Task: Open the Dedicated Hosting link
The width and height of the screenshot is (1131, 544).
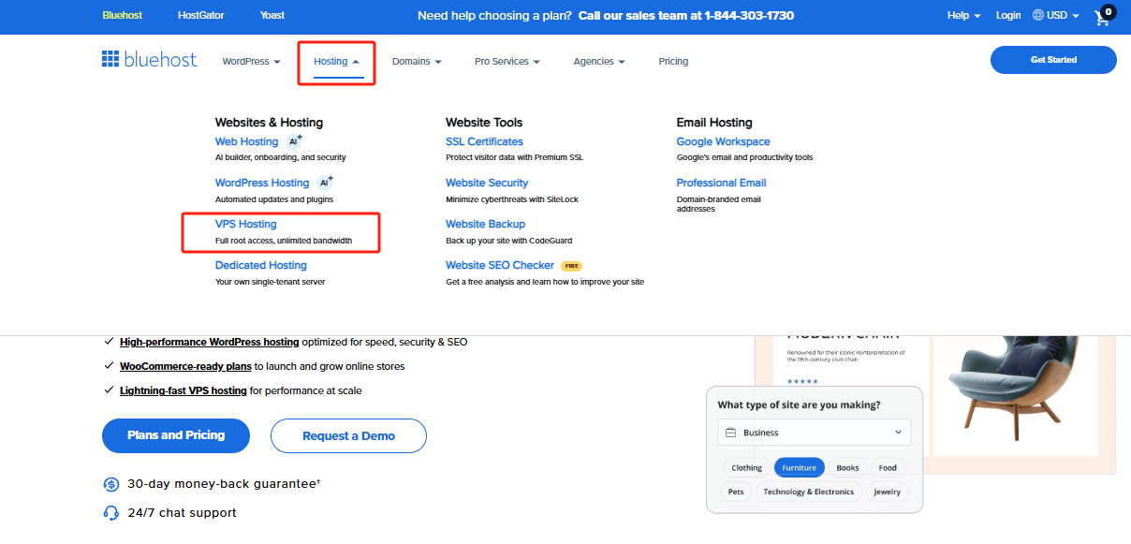Action: 261,265
